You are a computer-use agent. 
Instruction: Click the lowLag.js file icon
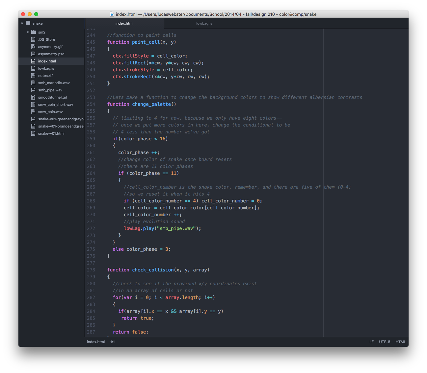click(33, 68)
